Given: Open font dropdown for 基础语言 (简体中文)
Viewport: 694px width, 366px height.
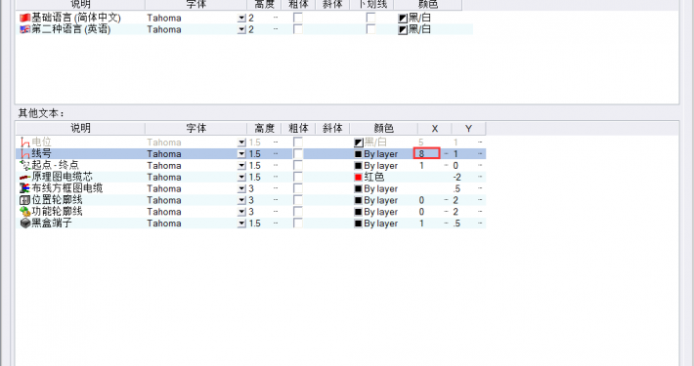Looking at the screenshot, I should point(241,19).
